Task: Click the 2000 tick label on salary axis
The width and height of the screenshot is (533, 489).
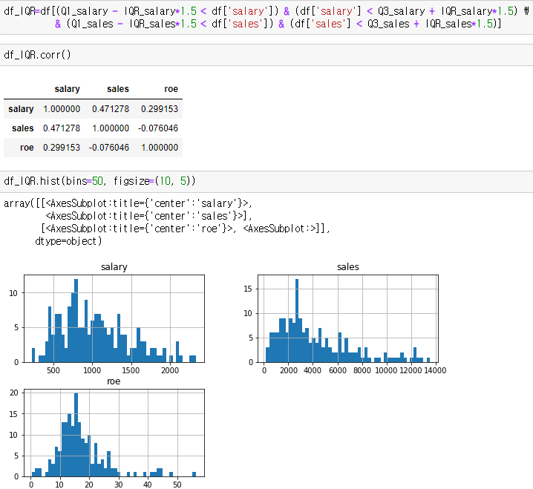Action: (170, 370)
